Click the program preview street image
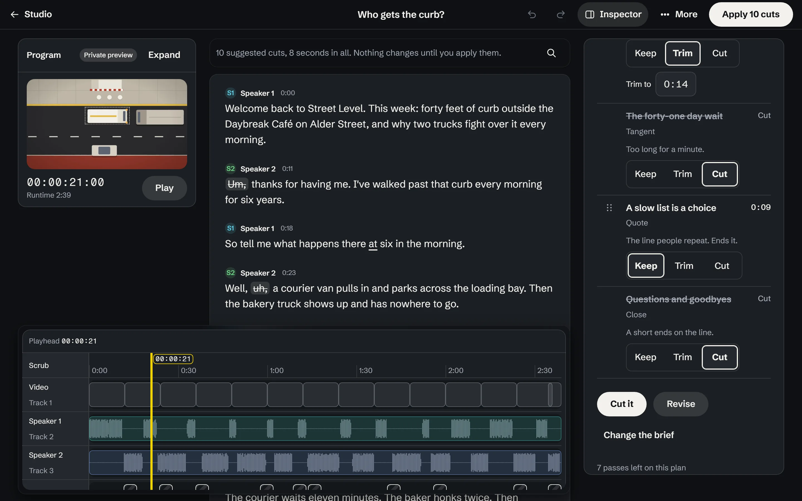The image size is (802, 501). (107, 124)
